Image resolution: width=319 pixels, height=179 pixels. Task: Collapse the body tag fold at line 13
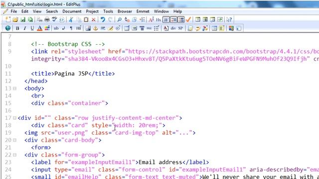14,89
